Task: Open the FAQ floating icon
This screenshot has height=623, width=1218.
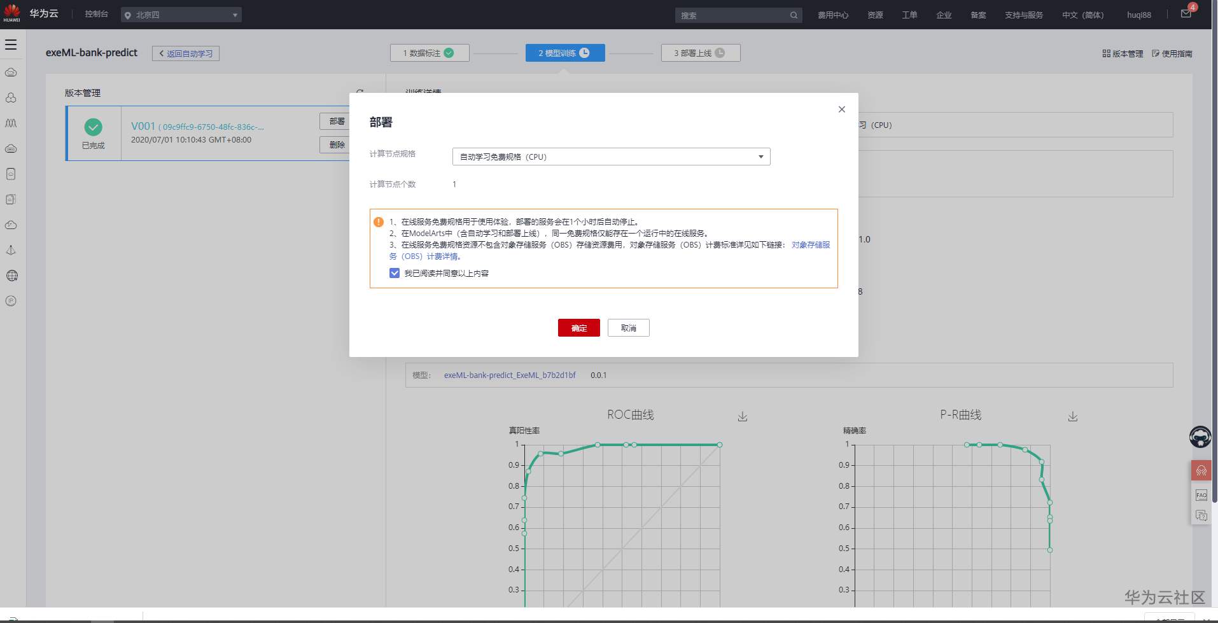Action: pos(1201,494)
